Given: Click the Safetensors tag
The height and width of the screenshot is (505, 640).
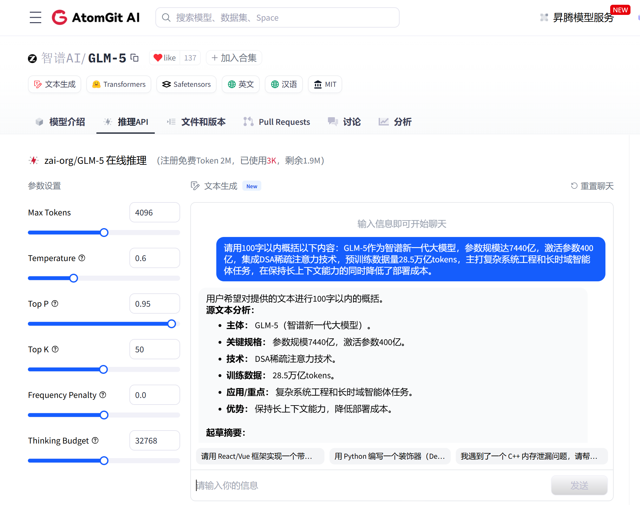Looking at the screenshot, I should point(186,84).
